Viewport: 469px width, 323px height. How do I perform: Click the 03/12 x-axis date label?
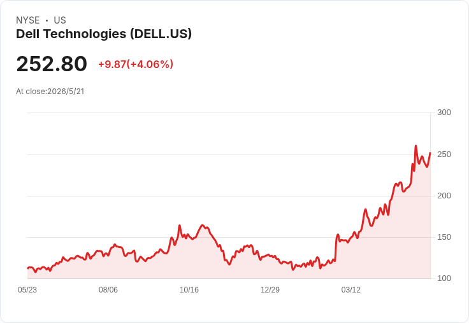351,289
